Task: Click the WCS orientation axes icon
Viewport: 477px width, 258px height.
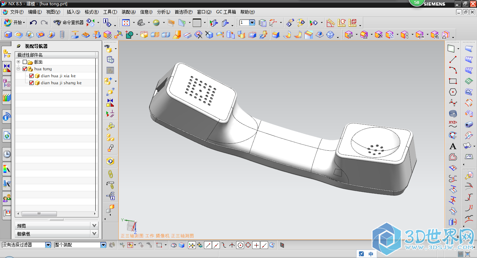Action: (x=273, y=23)
